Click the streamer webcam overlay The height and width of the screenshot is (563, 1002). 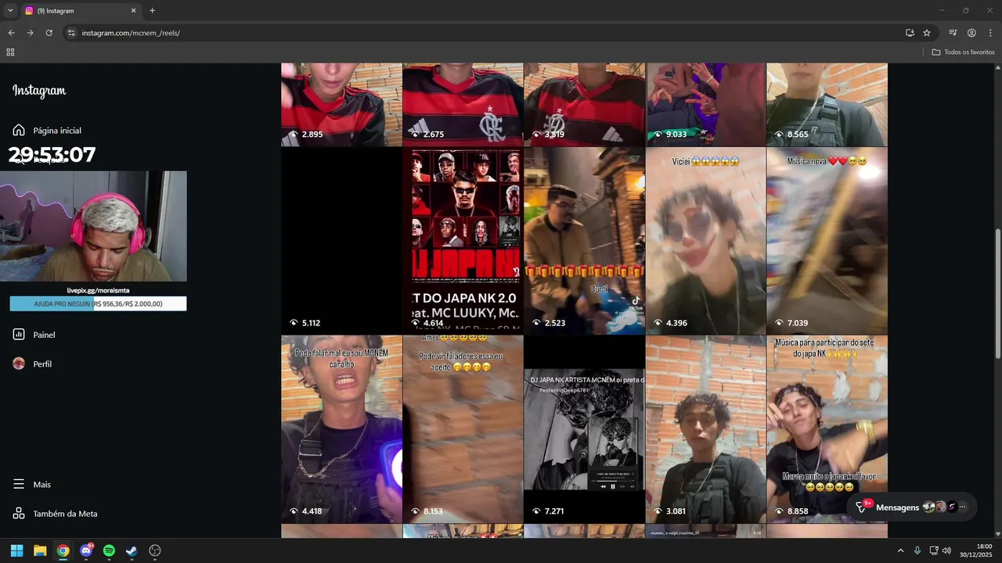[93, 226]
